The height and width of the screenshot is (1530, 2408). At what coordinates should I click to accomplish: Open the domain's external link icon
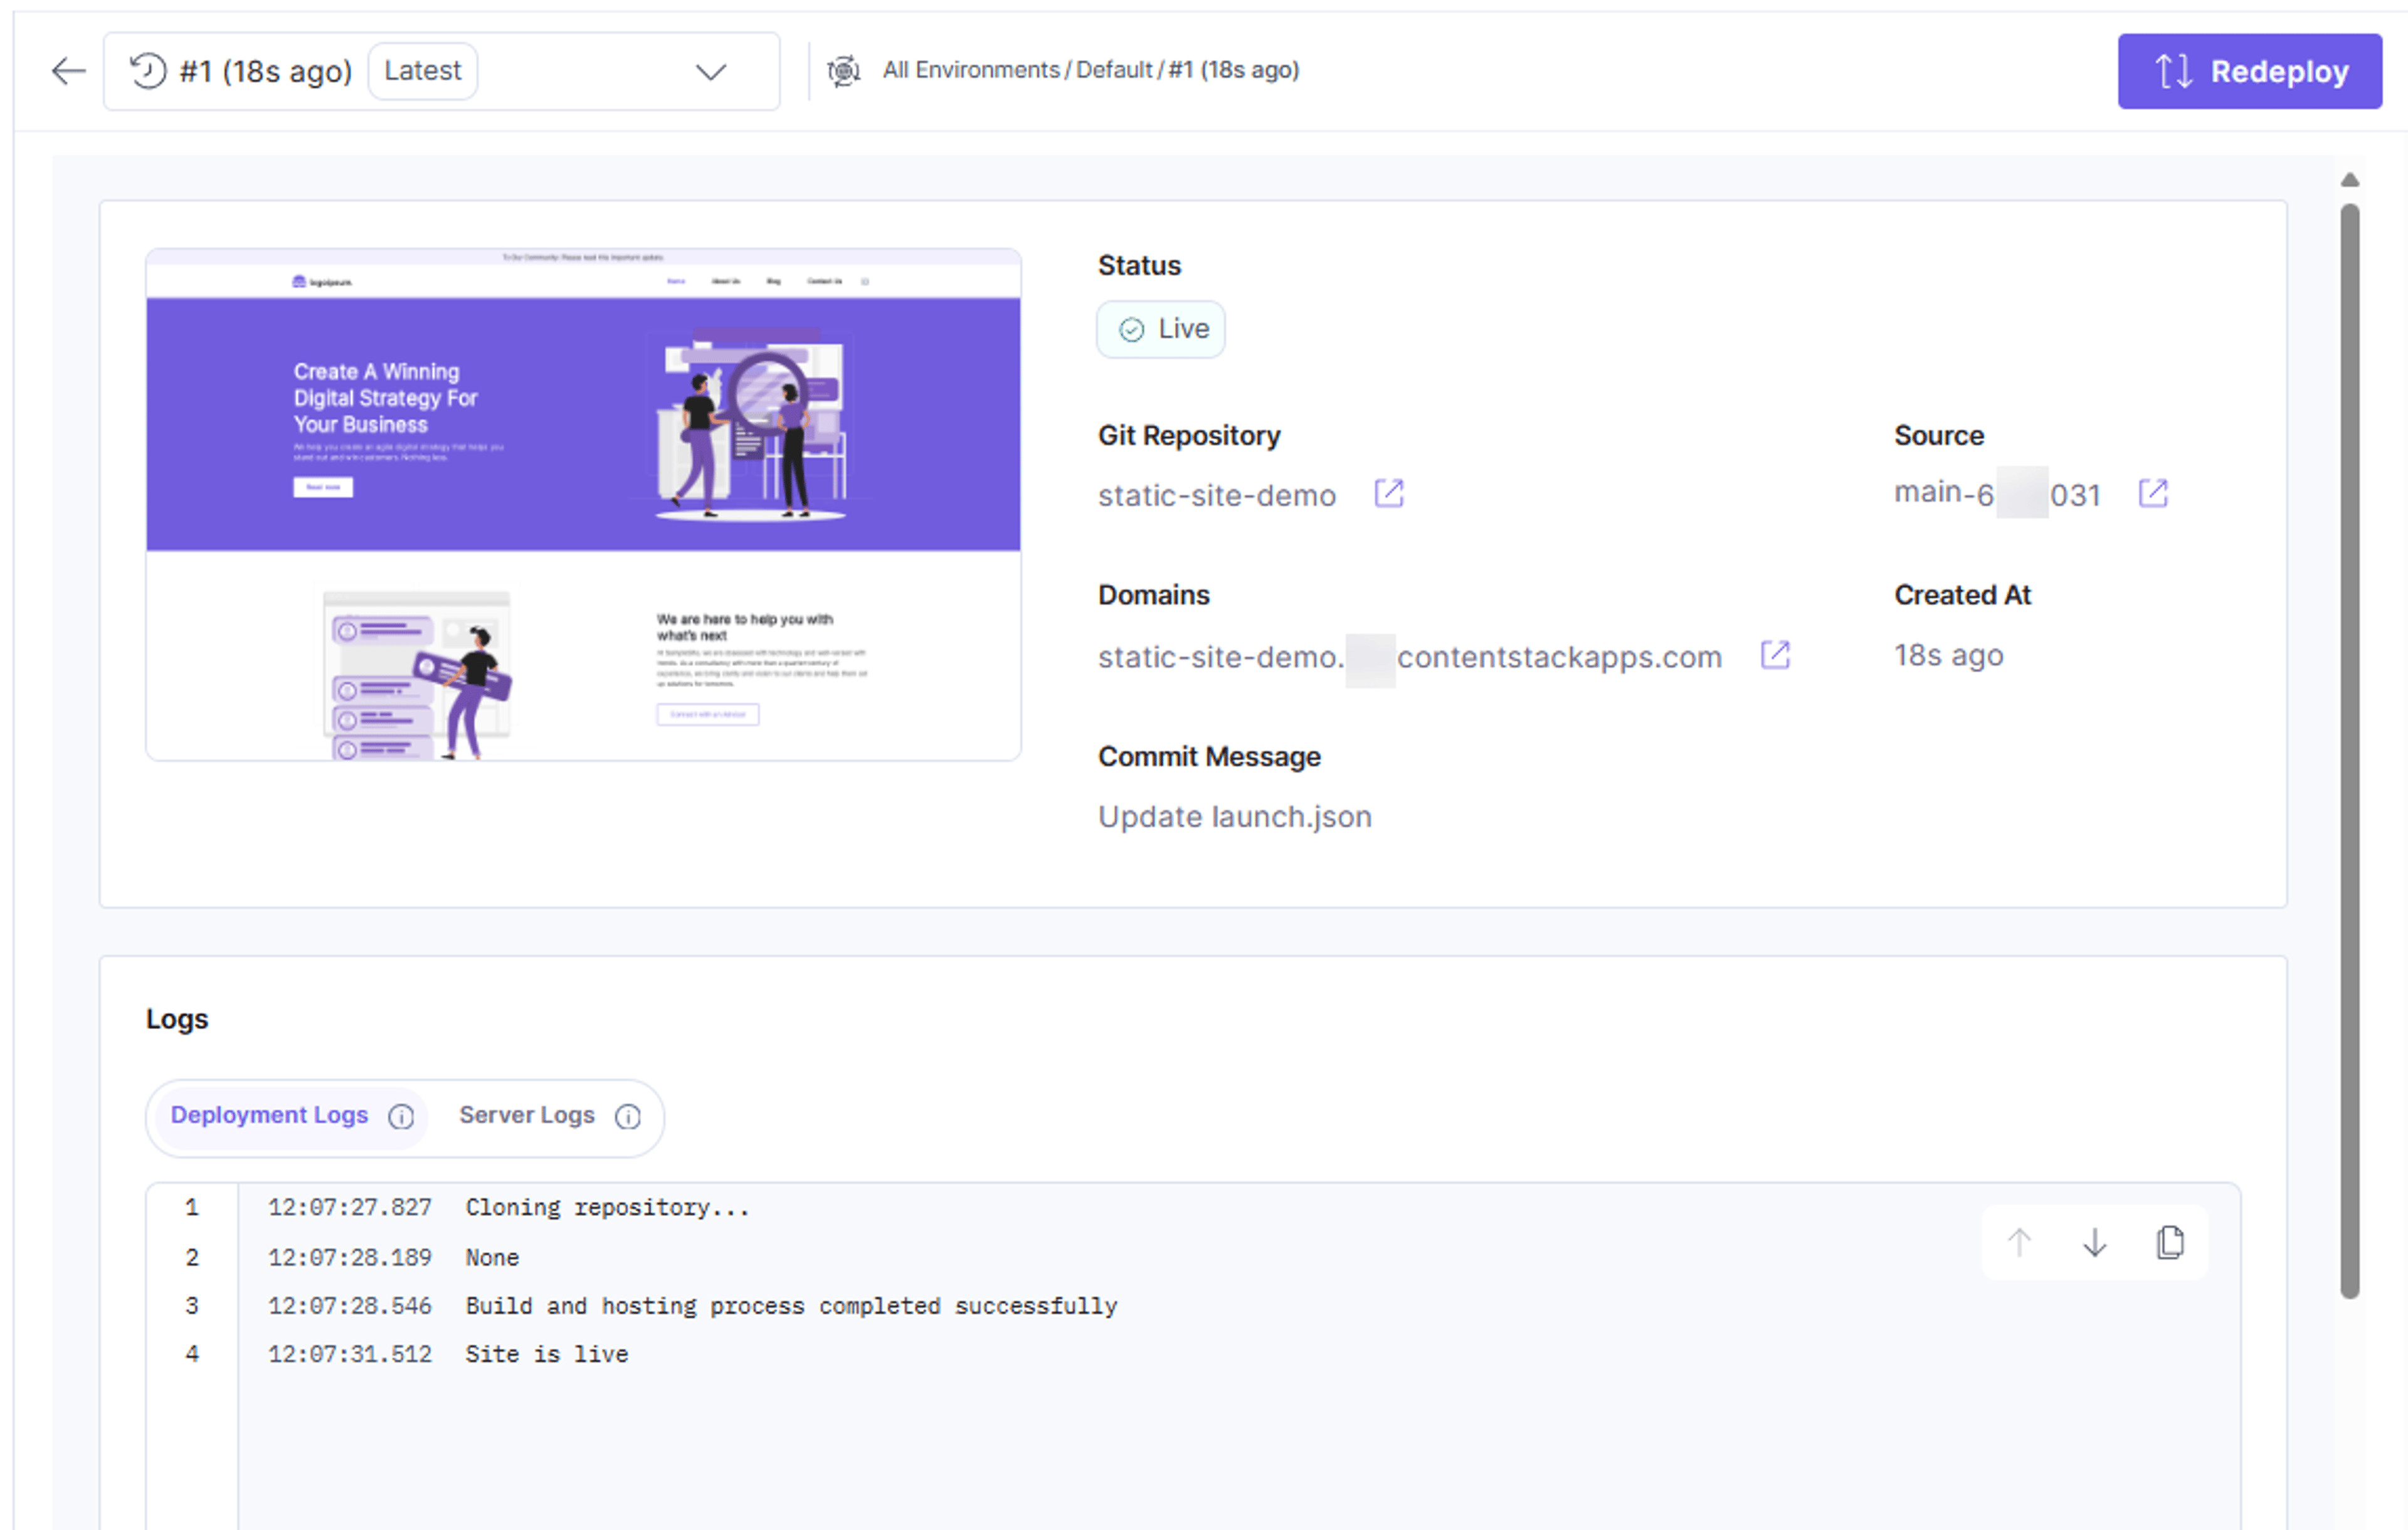click(1774, 655)
